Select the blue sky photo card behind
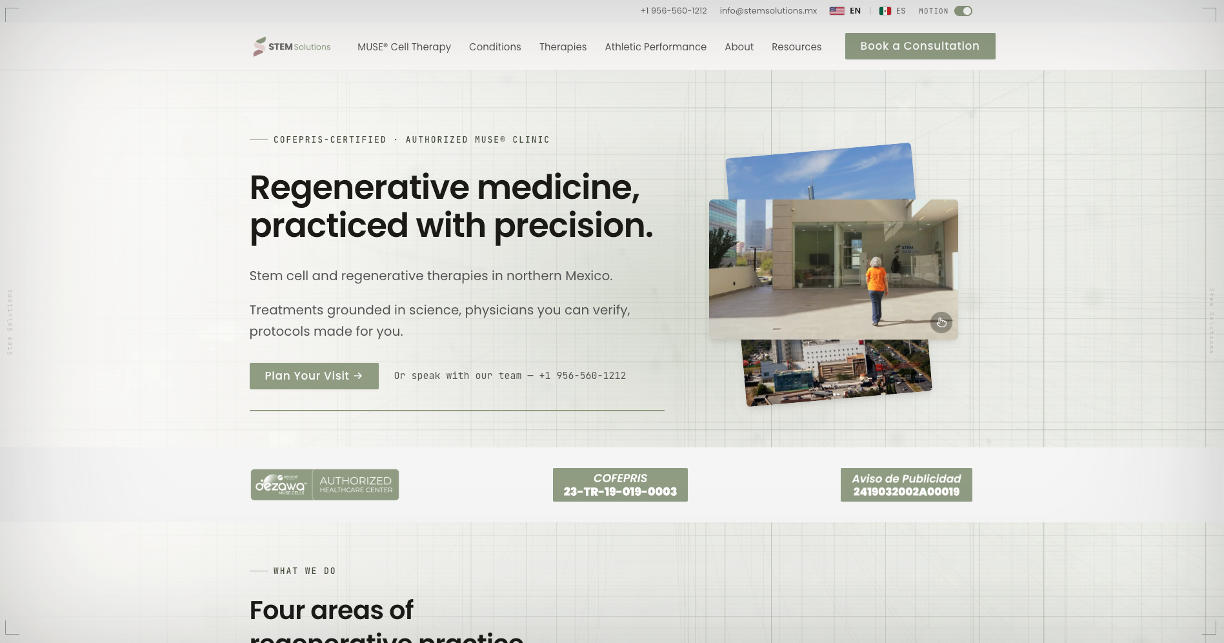The image size is (1224, 643). [x=819, y=173]
